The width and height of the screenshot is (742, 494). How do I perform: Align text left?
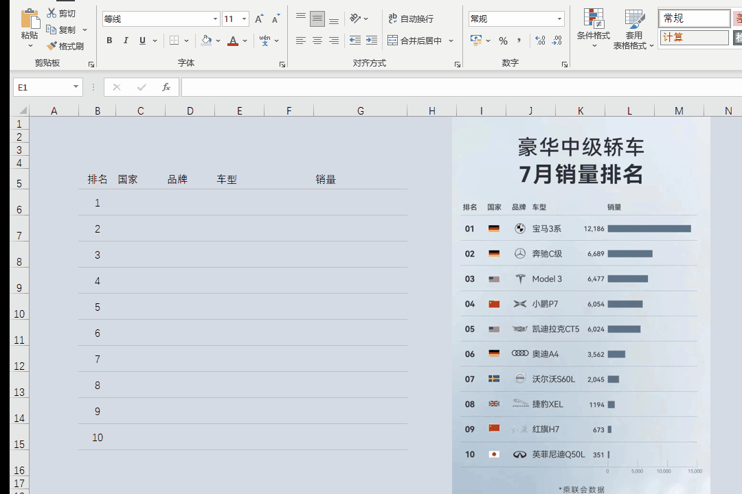pos(300,40)
